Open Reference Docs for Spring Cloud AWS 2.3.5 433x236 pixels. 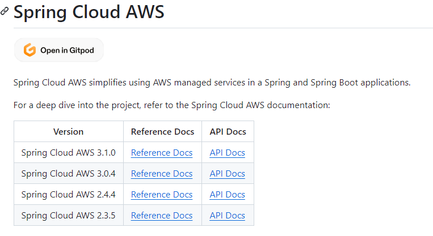[x=162, y=216]
